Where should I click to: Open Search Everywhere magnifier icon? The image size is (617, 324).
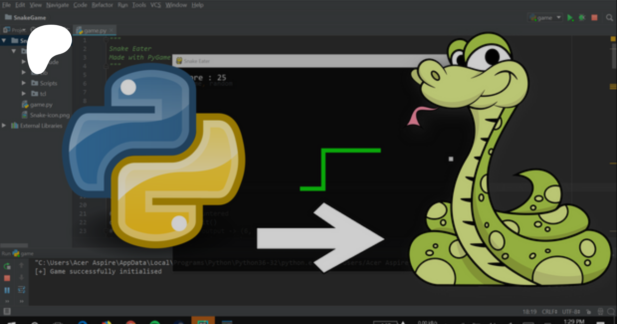(609, 17)
